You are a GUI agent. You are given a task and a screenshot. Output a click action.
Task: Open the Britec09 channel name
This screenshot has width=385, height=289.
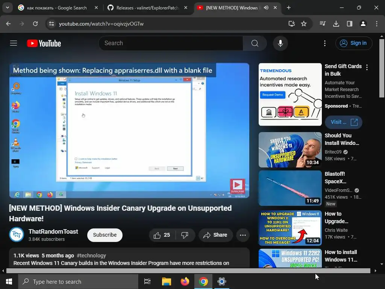tap(333, 152)
